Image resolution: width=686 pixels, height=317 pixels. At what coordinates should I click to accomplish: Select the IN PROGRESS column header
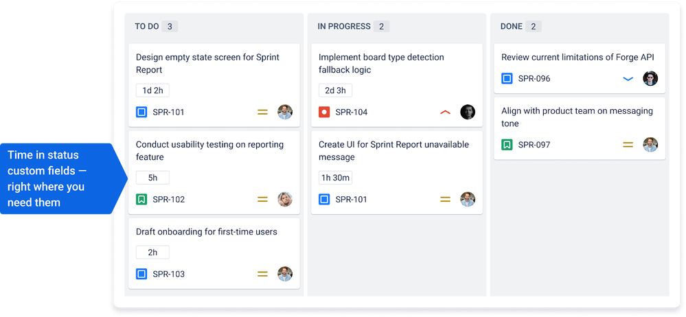tap(344, 26)
